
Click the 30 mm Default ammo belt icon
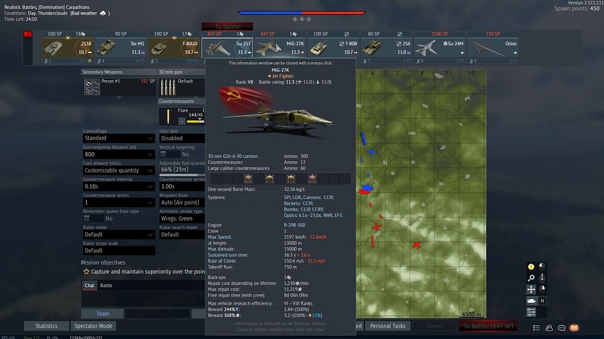click(x=168, y=87)
